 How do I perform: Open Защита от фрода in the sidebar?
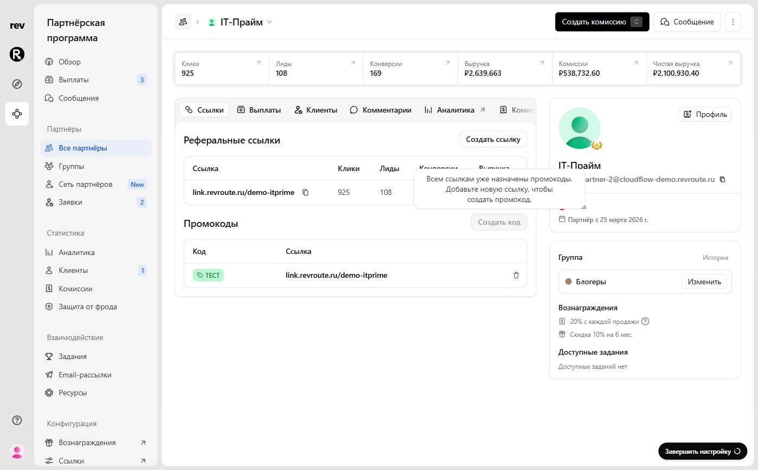click(96, 306)
